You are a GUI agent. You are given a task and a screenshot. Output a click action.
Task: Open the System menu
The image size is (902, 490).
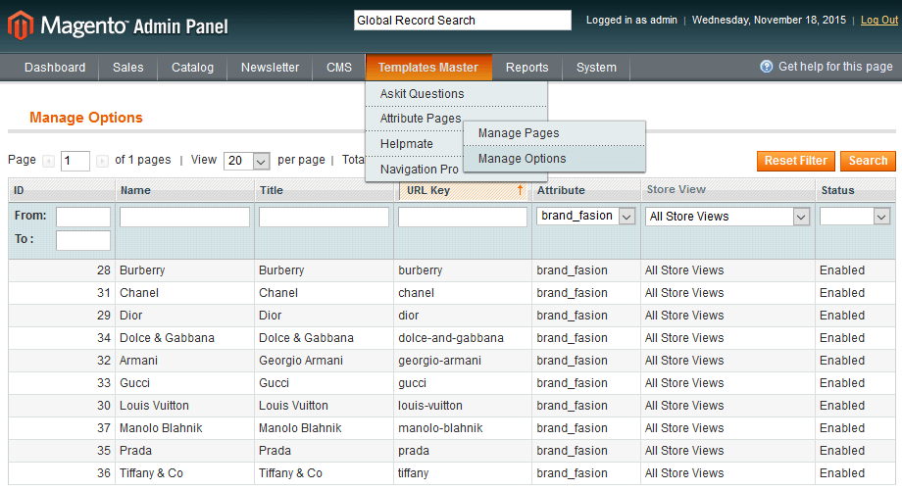596,68
